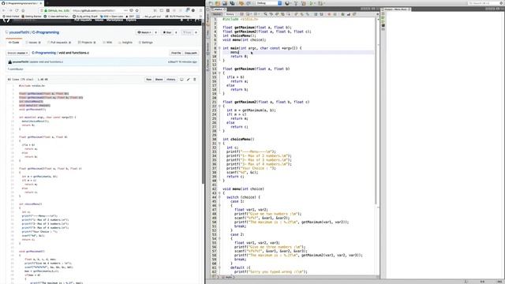Screen dimensions: 505x284
Task: Click Build Project hammer icon
Action: click(296, 3)
